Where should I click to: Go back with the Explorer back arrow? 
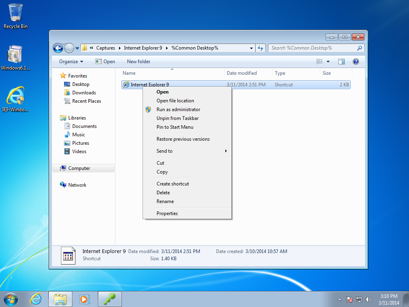[58, 48]
